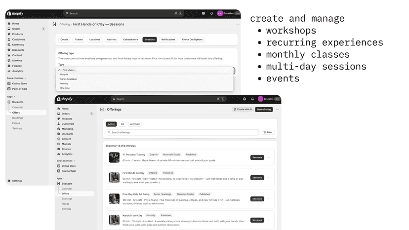This screenshot has height=230, width=409.
Task: Open more options for First Hands on Clay row
Action: pos(269,178)
